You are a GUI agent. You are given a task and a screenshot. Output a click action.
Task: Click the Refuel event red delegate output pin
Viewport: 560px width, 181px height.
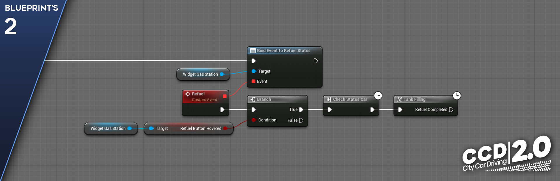pyautogui.click(x=225, y=96)
